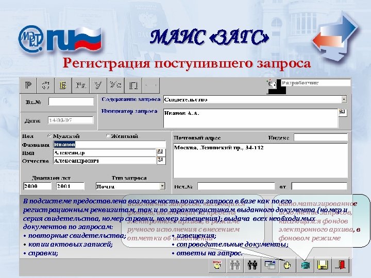The height and width of the screenshot is (278, 371).
Task: Click the 'Диапазон лет' label
Action: point(51,178)
